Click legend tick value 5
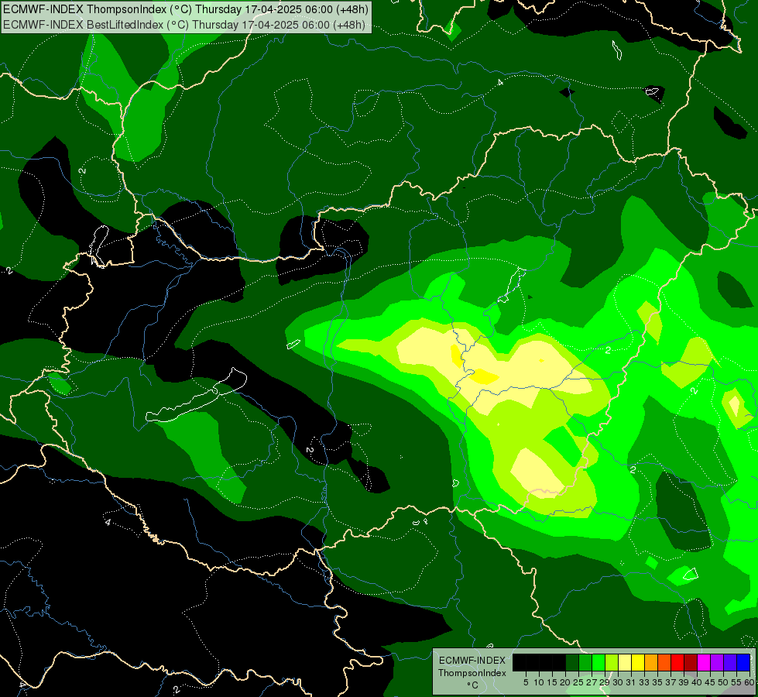The width and height of the screenshot is (758, 697). [x=526, y=682]
